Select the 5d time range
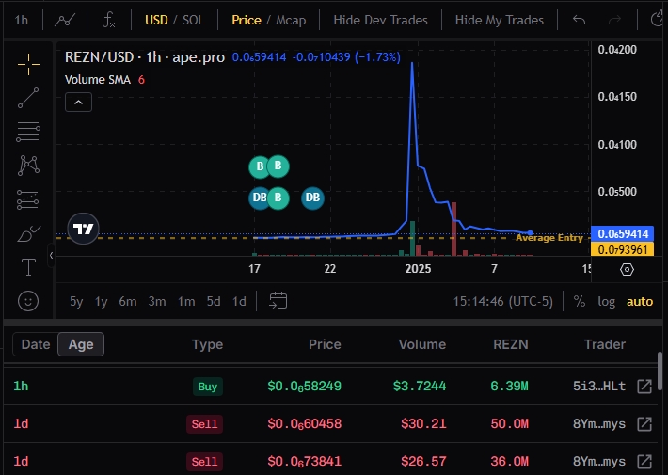 click(214, 302)
